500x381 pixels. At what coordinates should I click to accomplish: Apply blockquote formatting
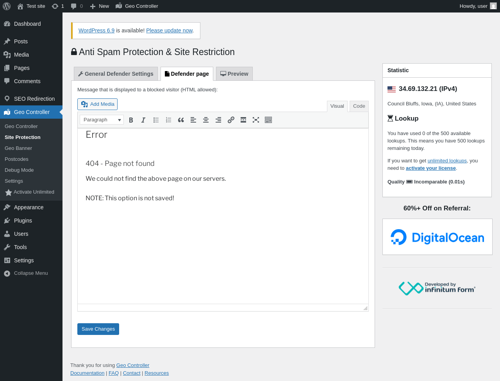coord(181,120)
